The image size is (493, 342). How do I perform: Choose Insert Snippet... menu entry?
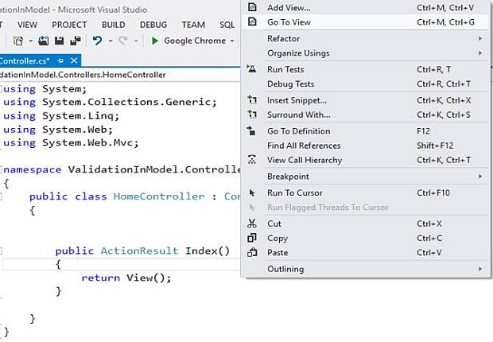click(365, 100)
